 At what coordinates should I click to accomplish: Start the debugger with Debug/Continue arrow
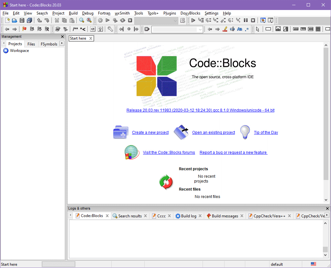pos(193,21)
